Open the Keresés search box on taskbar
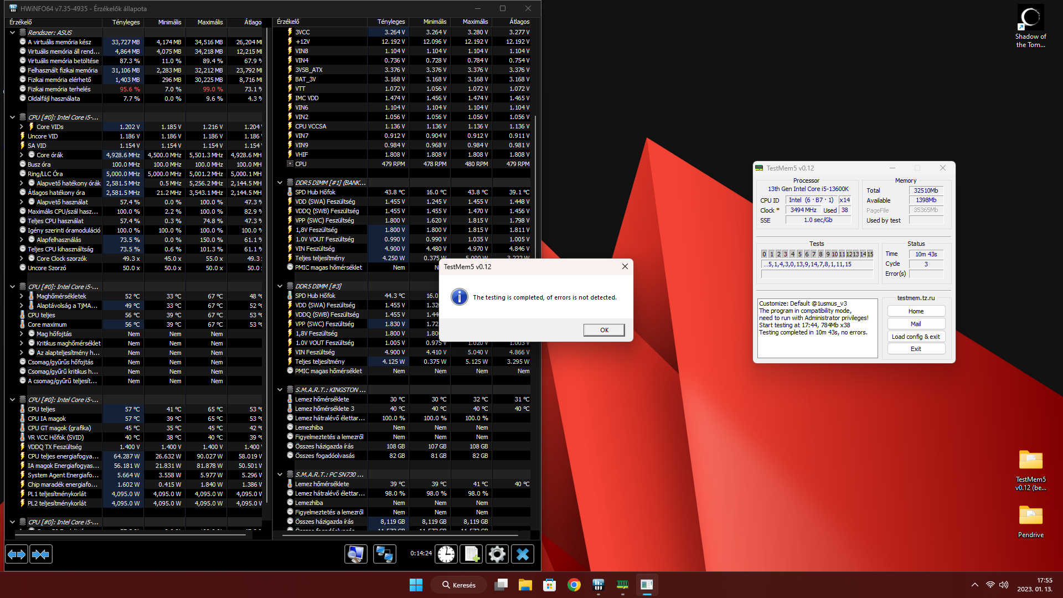The width and height of the screenshot is (1063, 598). (x=460, y=585)
